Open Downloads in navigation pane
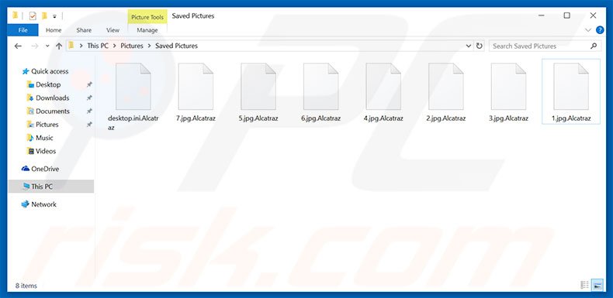 [x=53, y=98]
